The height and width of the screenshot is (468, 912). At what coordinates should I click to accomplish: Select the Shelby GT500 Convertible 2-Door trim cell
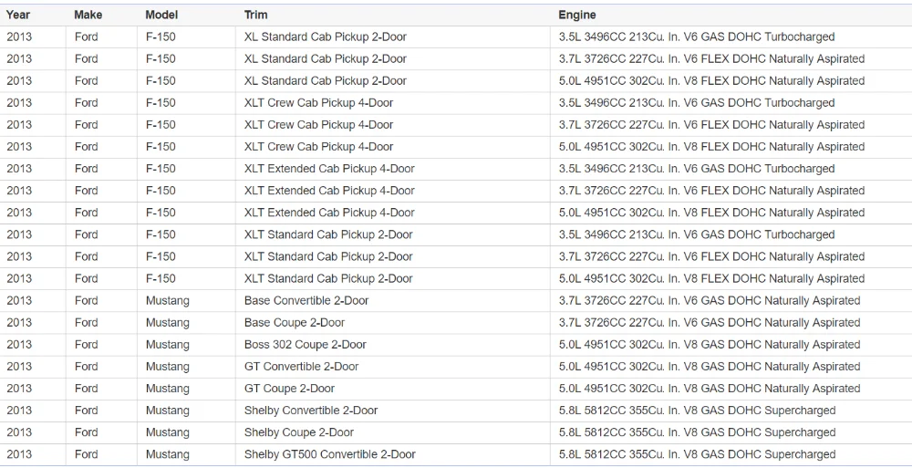(x=329, y=454)
